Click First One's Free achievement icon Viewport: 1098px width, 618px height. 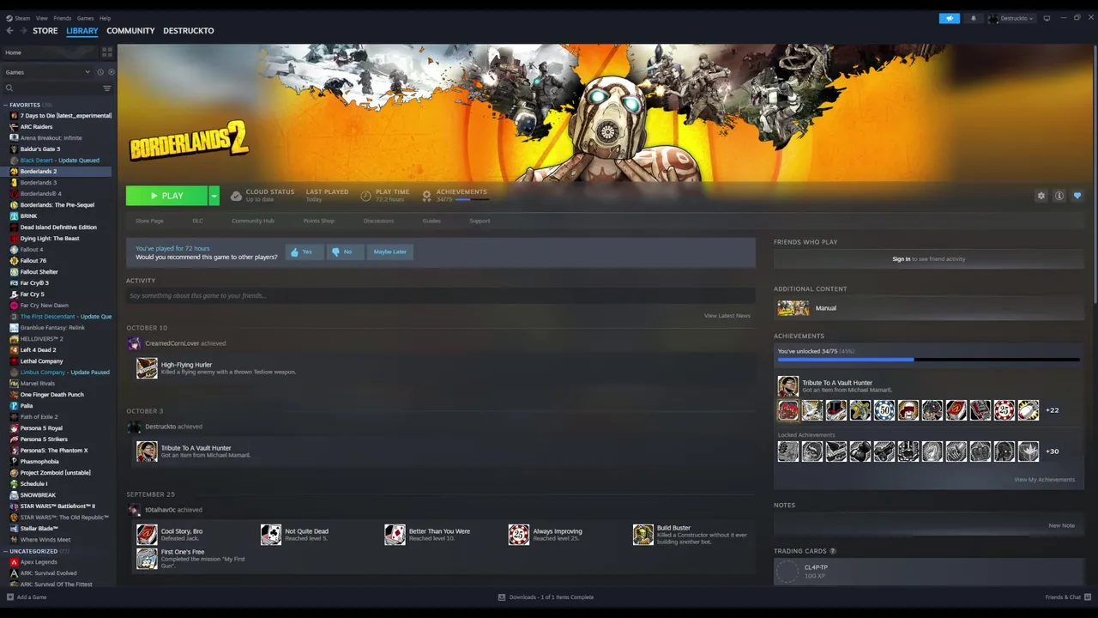point(147,559)
